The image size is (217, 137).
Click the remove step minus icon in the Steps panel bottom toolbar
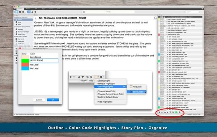(162, 112)
